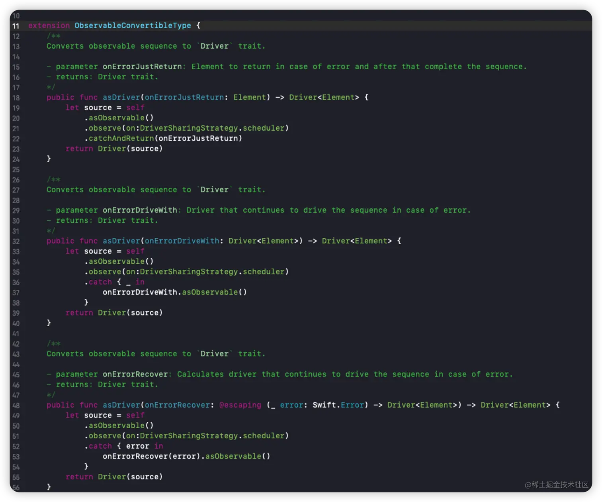Click 'let source = self' on line 49
This screenshot has width=602, height=502.
point(105,416)
